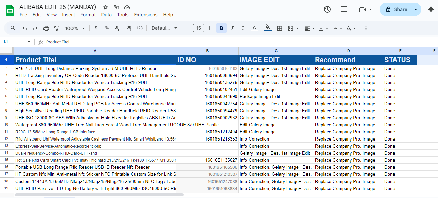Open the File menu
The width and height of the screenshot is (438, 198).
tap(23, 15)
